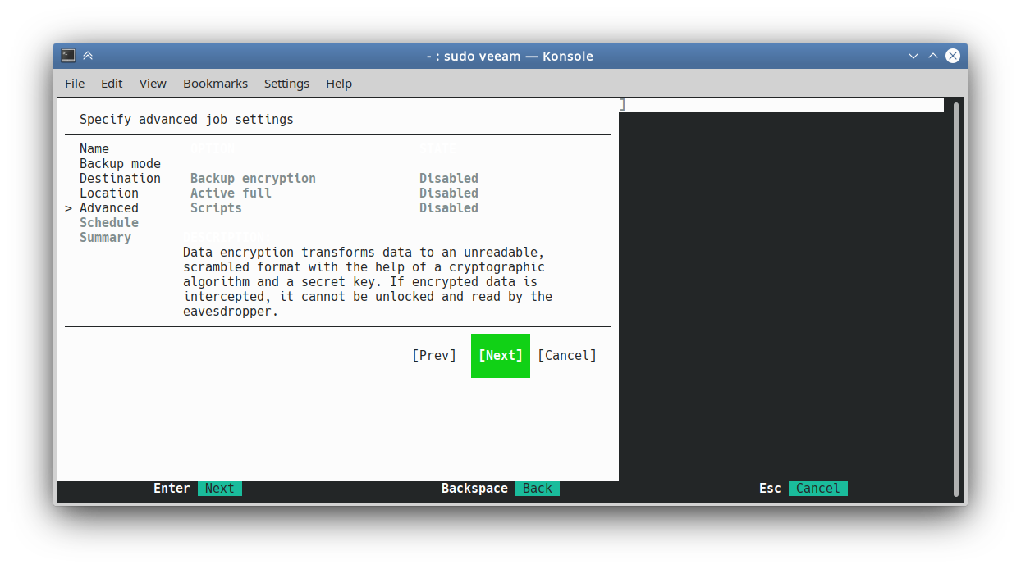1021x569 pixels.
Task: Select the Active full option row
Action: pyautogui.click(x=231, y=193)
